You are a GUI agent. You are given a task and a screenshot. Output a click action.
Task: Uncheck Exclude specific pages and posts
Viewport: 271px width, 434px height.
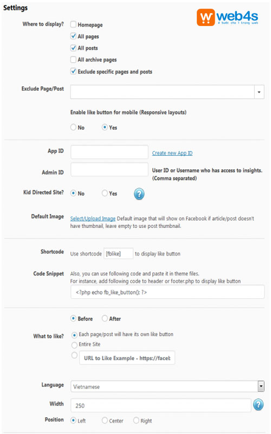point(73,71)
